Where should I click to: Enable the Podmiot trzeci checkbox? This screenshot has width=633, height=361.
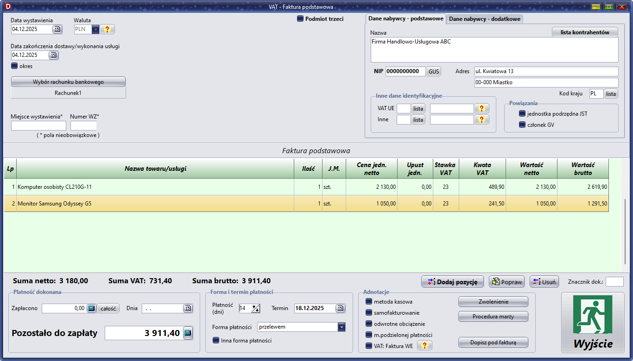tap(300, 19)
